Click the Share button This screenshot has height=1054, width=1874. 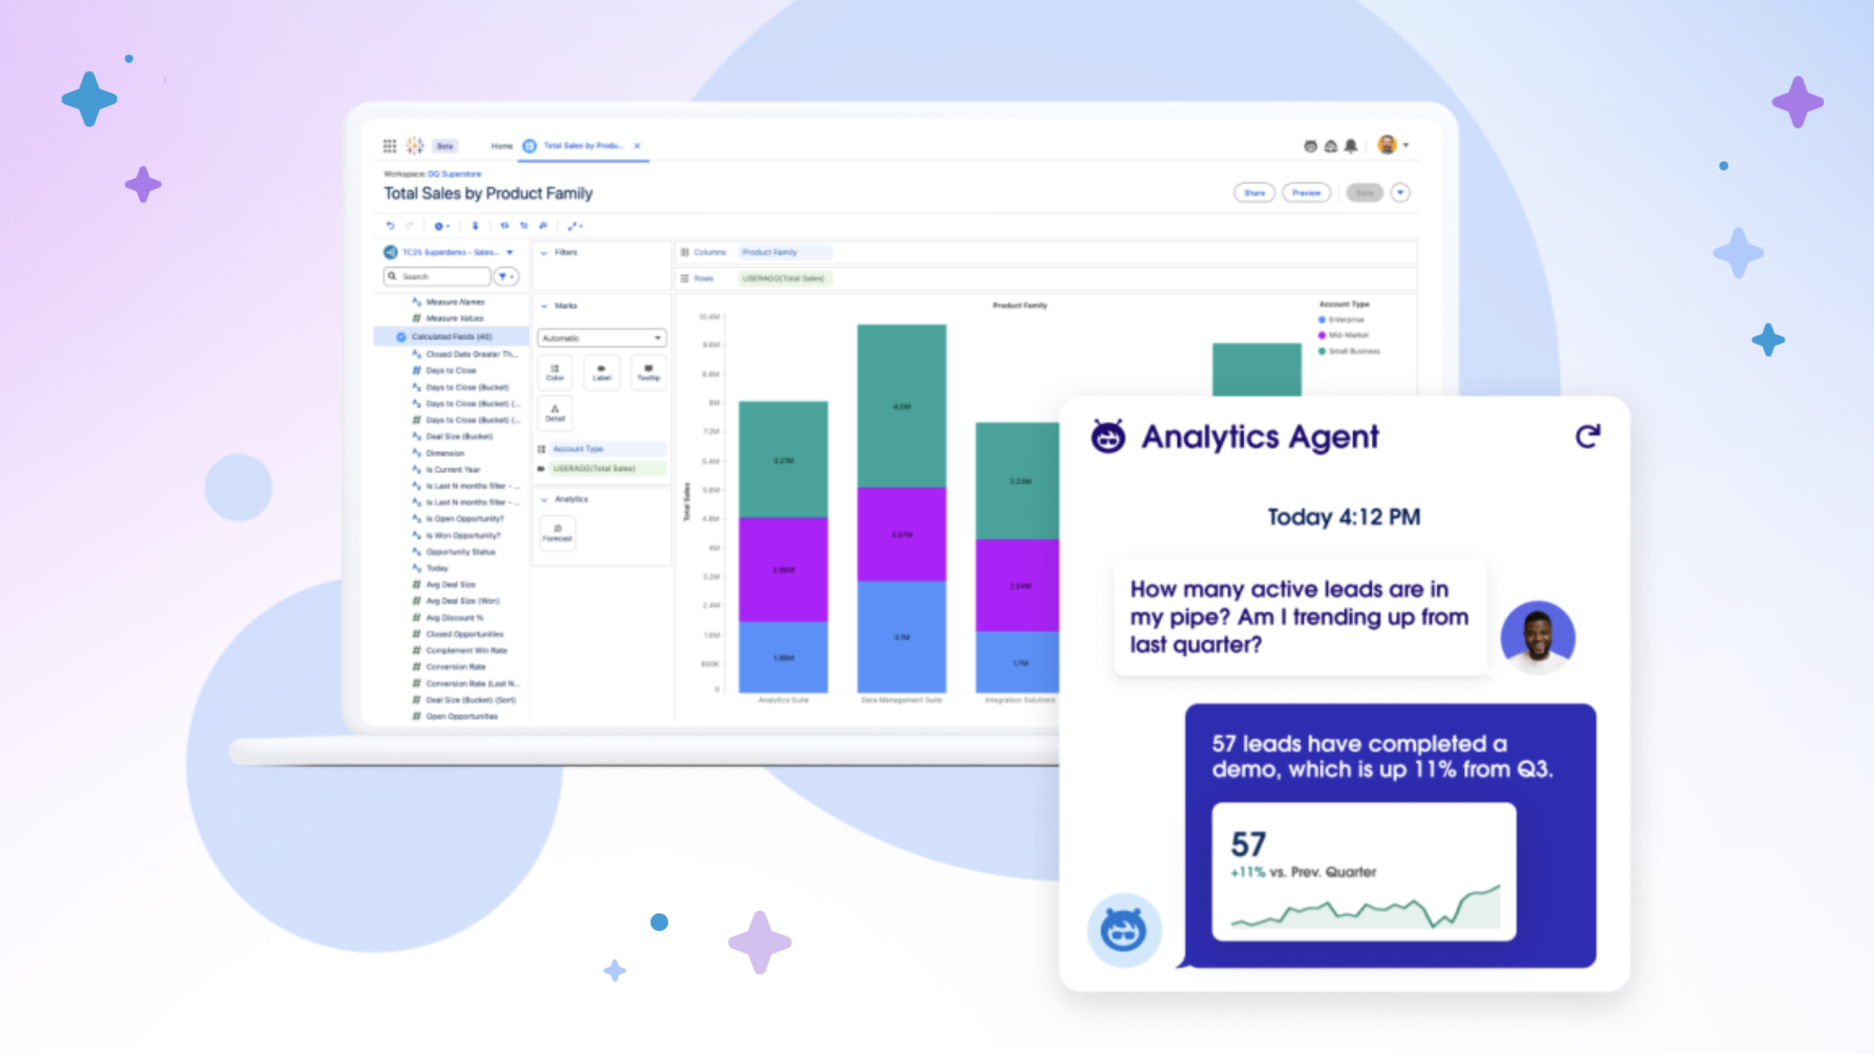tap(1254, 192)
